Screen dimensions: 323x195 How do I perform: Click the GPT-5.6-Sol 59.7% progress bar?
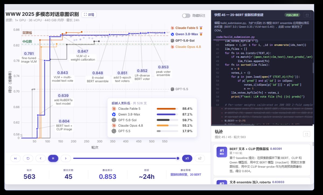coord(167,120)
